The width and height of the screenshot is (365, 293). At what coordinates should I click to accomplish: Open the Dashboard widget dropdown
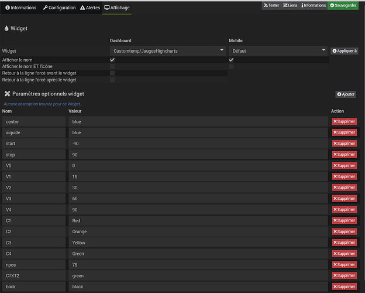tap(168, 51)
